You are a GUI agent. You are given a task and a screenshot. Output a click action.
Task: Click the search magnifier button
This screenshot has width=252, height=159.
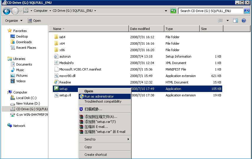click(247, 11)
